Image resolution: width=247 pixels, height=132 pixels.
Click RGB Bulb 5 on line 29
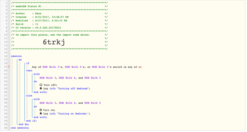point(93,103)
